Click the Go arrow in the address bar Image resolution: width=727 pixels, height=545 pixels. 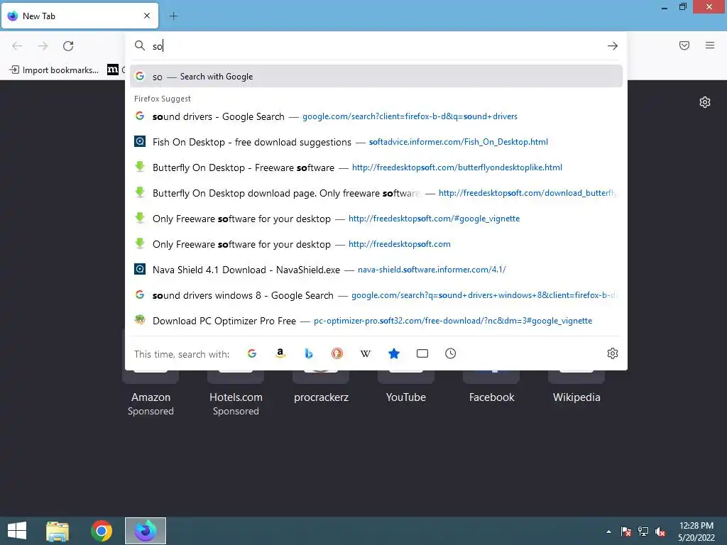pyautogui.click(x=613, y=46)
